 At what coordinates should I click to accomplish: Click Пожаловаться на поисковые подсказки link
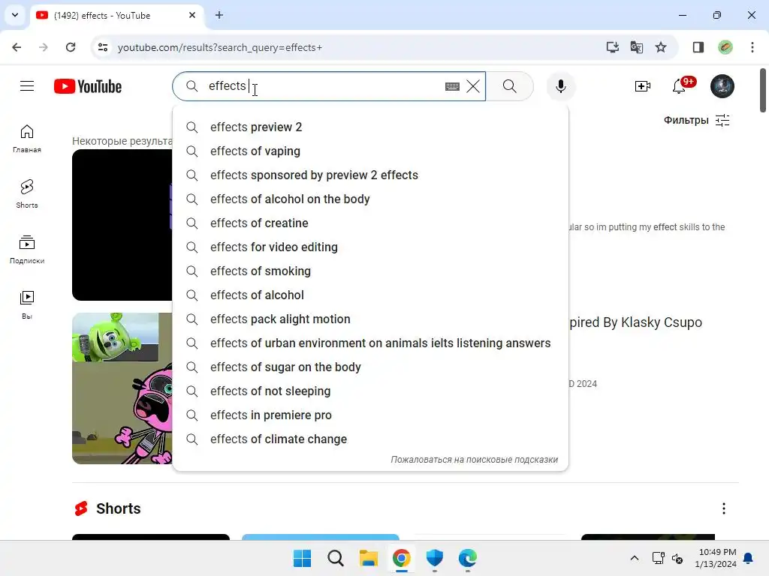pos(475,460)
